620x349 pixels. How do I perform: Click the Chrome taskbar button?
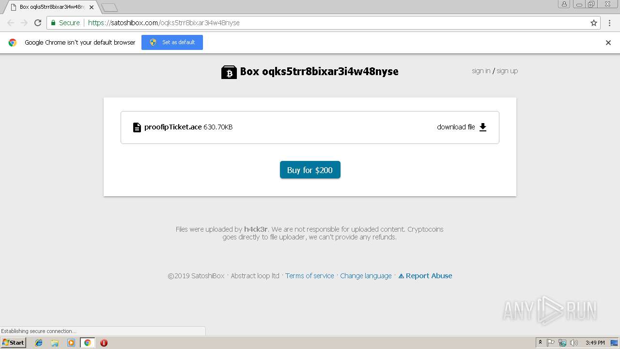(x=87, y=343)
